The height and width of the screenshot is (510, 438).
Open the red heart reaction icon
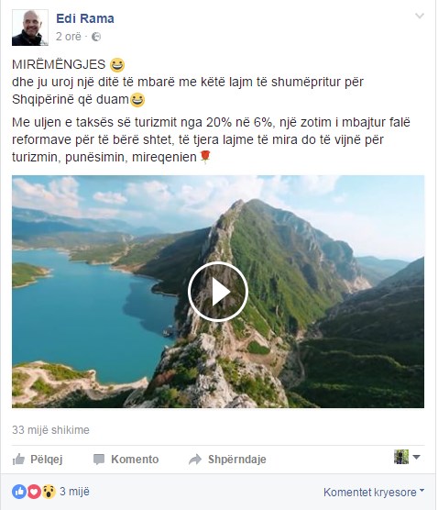tap(34, 492)
